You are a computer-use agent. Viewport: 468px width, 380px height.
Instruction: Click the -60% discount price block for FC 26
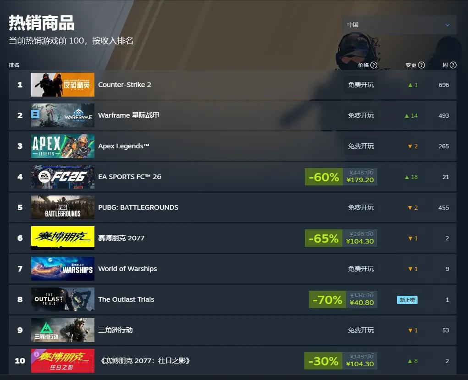click(x=341, y=177)
